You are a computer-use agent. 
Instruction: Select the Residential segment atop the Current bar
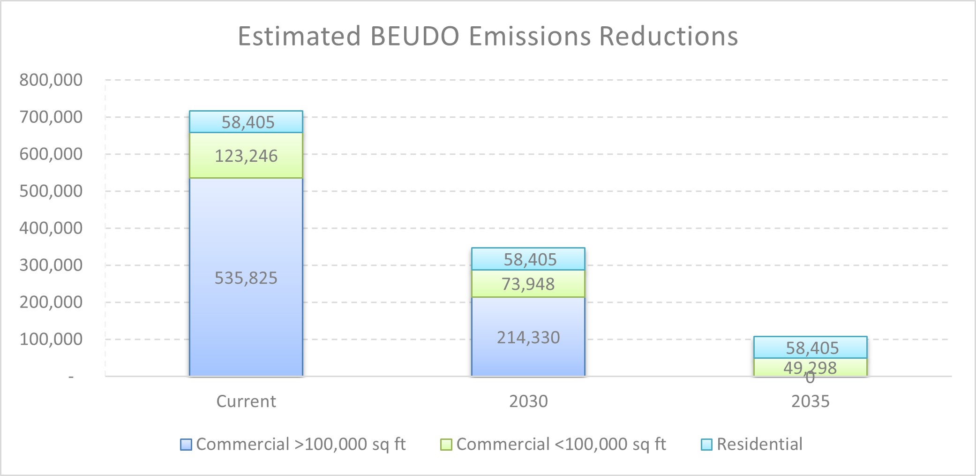(x=246, y=122)
